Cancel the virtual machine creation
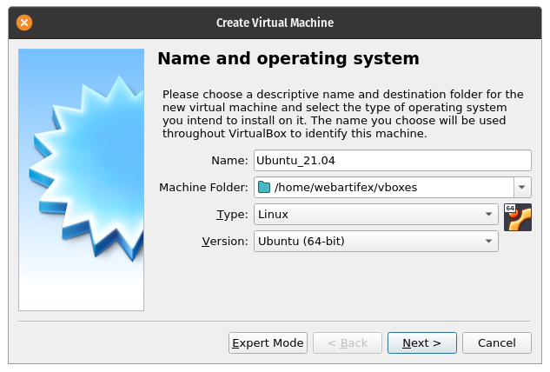Image resolution: width=550 pixels, height=372 pixels. (496, 343)
